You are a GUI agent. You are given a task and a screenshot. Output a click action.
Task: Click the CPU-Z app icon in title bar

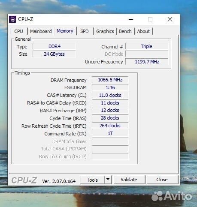coord(12,19)
